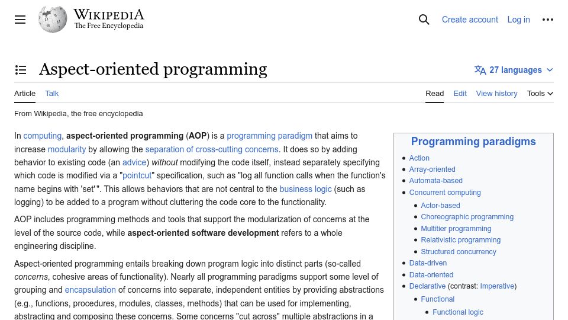Click the Multitier programming link

(456, 229)
